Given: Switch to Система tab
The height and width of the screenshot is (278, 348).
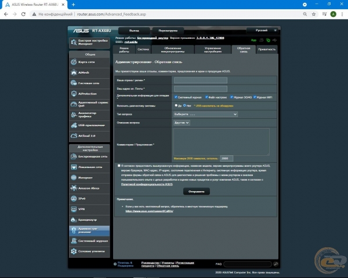Looking at the screenshot, I should pos(143,50).
